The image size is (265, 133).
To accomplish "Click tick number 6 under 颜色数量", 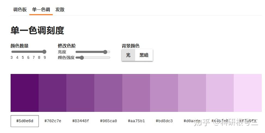I will (x=28, y=57).
